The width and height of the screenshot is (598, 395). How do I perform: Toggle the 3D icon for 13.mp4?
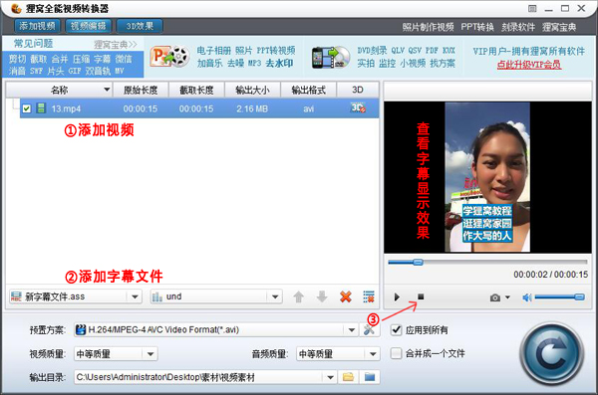(358, 108)
